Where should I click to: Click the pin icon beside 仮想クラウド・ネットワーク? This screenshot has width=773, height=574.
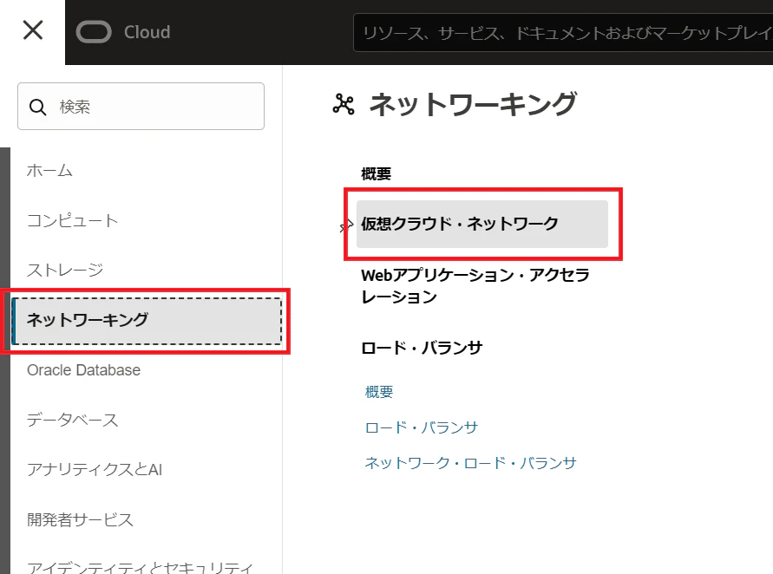(346, 225)
